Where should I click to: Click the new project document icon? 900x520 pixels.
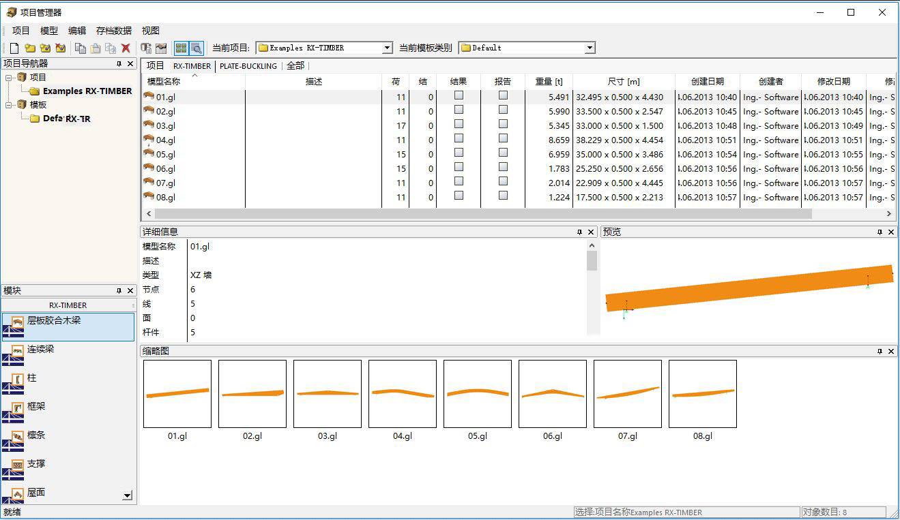[x=14, y=48]
